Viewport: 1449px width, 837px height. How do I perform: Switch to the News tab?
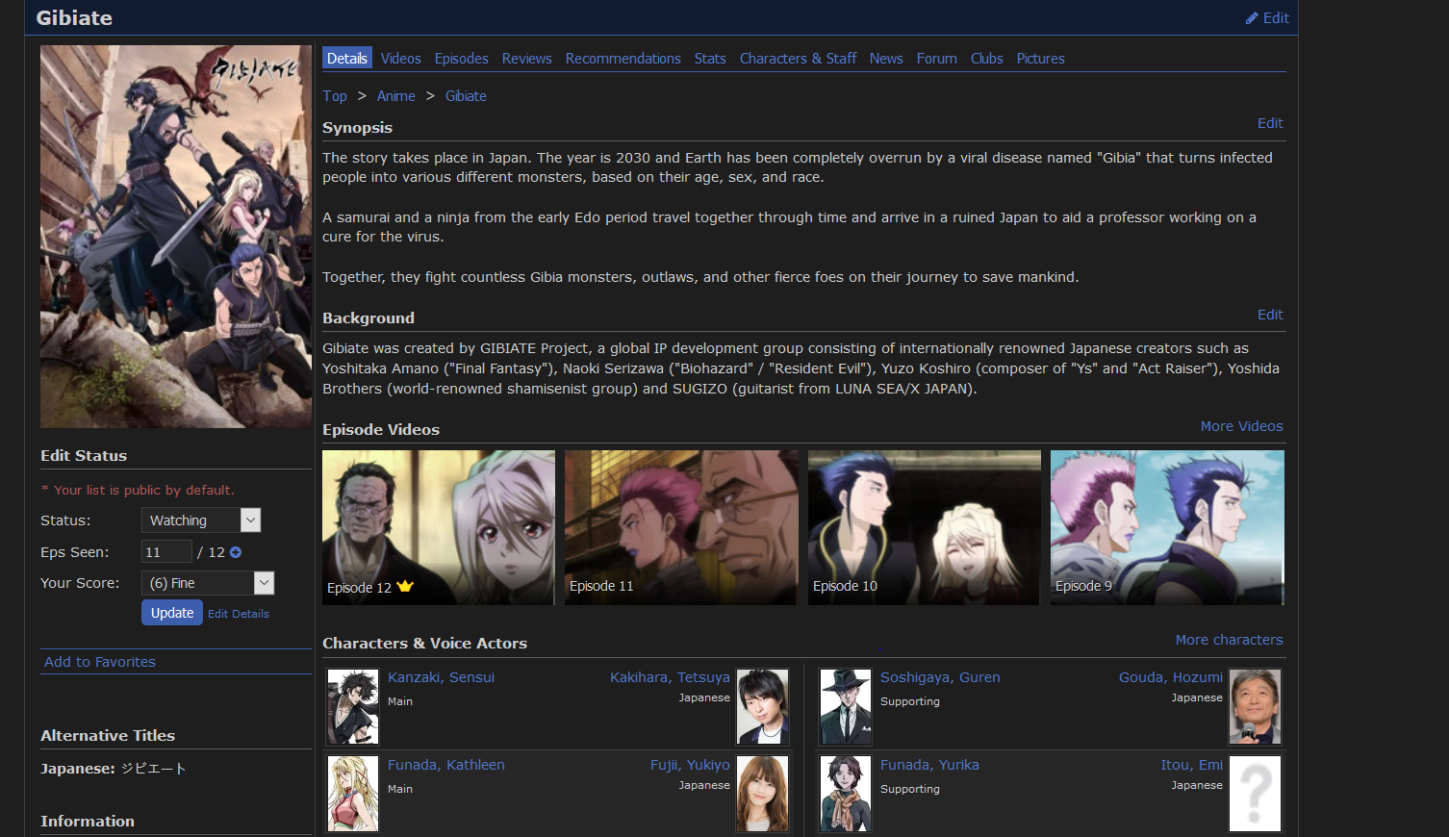[886, 59]
